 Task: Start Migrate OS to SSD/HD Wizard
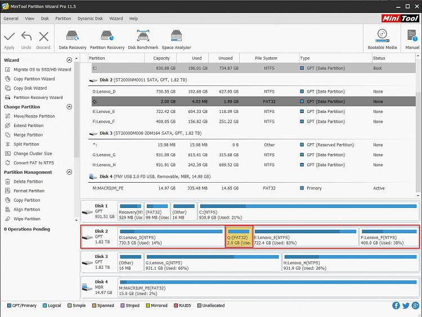coord(38,69)
